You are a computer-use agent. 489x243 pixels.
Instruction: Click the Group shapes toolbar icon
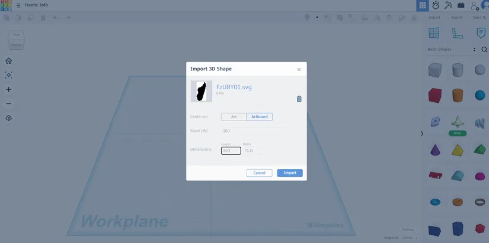(340, 18)
